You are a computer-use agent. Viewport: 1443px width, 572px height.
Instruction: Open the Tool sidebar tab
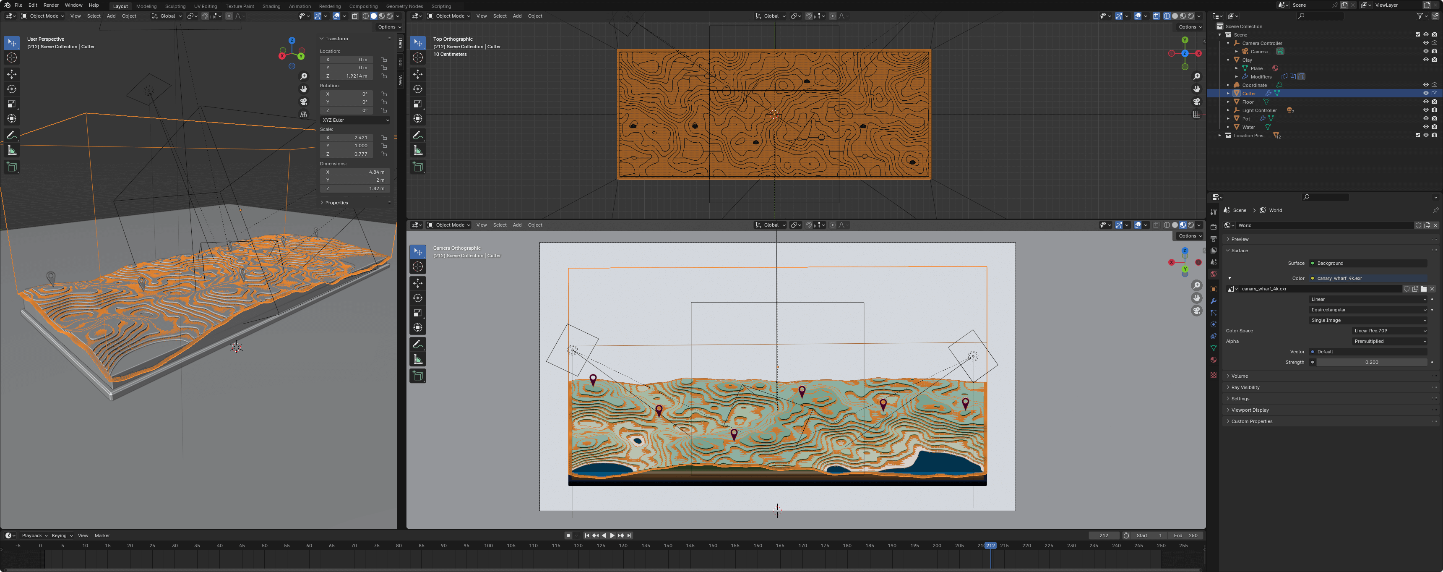pos(400,61)
